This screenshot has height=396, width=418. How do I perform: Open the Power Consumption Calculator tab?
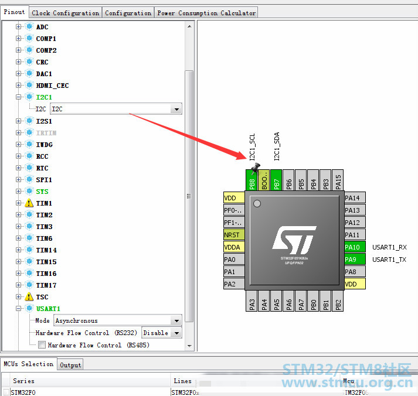(206, 13)
